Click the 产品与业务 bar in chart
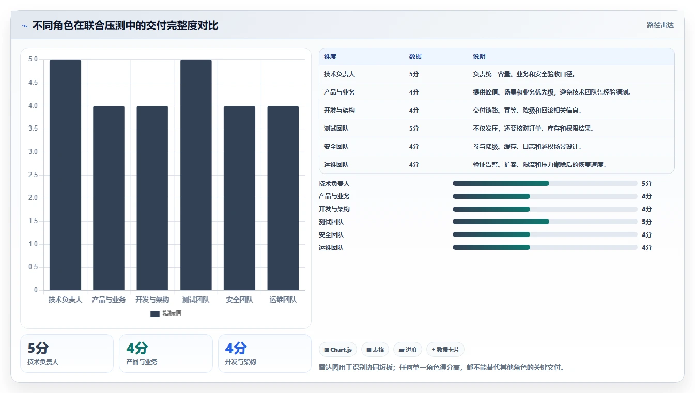Image resolution: width=695 pixels, height=393 pixels. point(109,198)
